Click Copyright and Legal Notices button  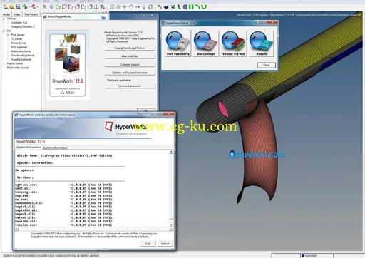click(x=130, y=48)
